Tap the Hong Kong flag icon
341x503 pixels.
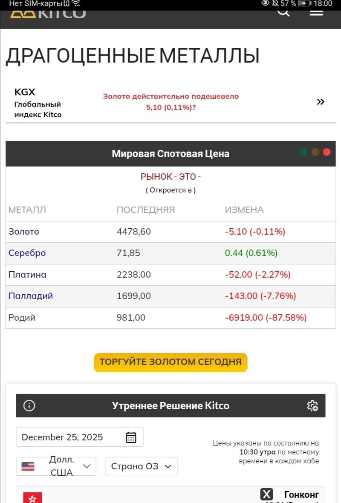click(x=32, y=498)
